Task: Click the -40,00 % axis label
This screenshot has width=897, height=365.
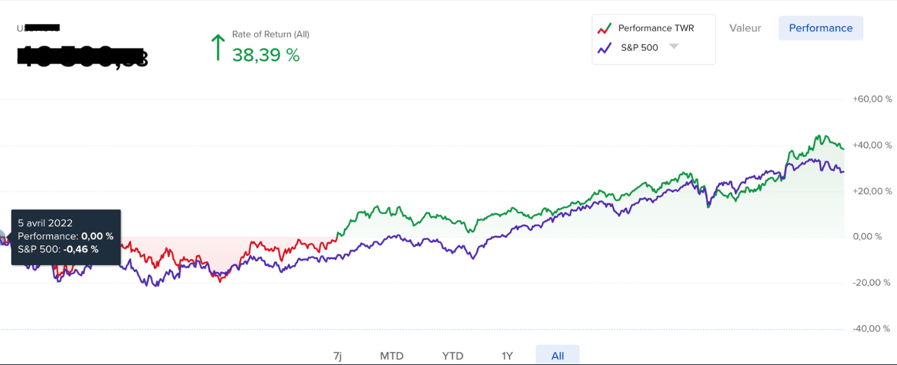Action: (872, 329)
